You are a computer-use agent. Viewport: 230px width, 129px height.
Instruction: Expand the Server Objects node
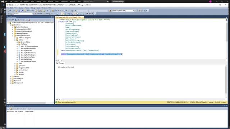click(x=10, y=78)
